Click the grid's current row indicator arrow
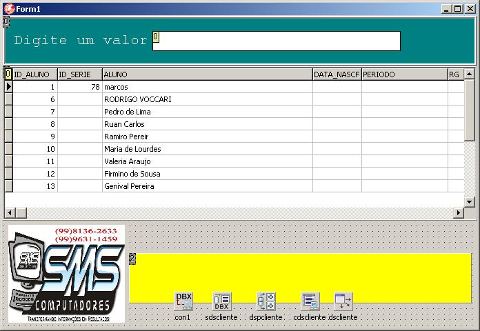This screenshot has height=331, width=480. pos(8,87)
